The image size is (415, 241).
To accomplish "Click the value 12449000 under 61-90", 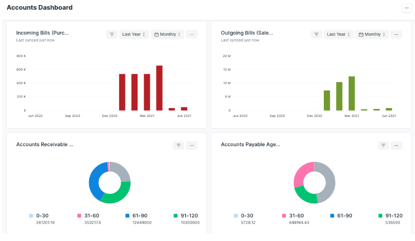I will 142,223.
